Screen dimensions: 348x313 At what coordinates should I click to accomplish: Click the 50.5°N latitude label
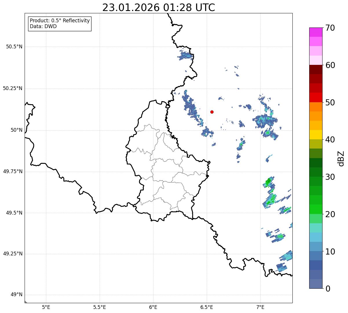14,47
